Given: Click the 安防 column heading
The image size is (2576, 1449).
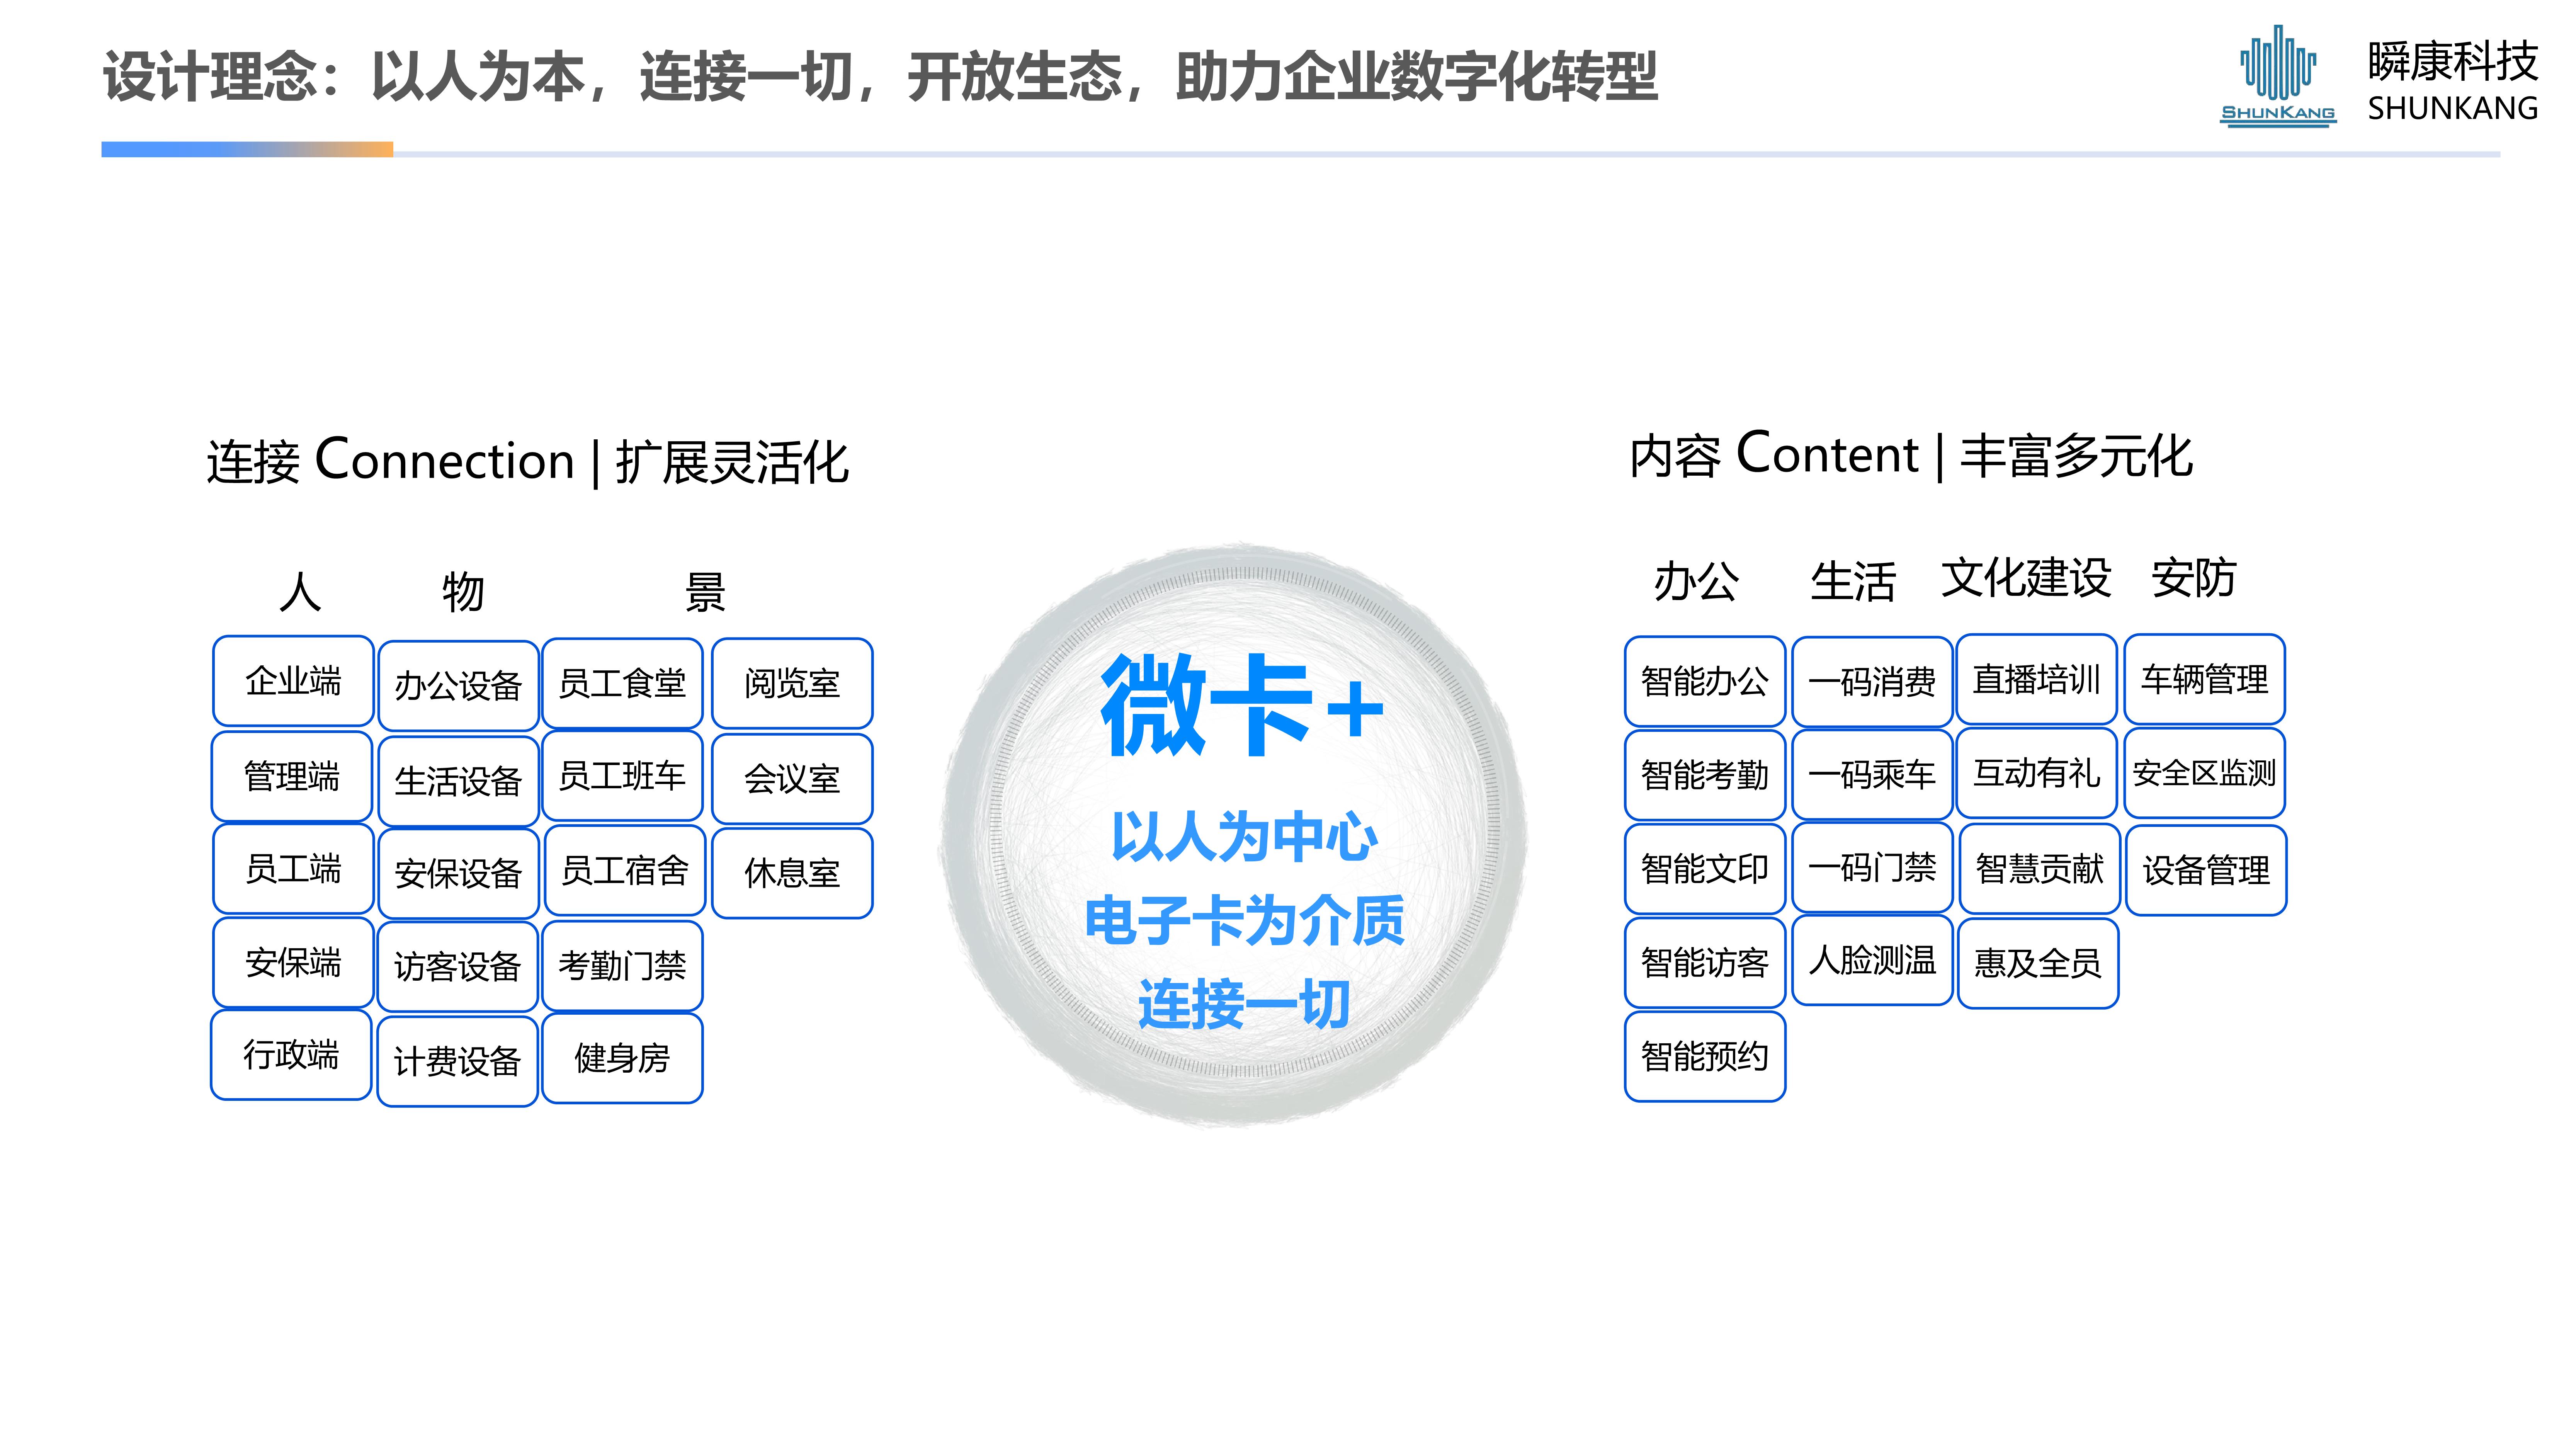Looking at the screenshot, I should (2193, 578).
